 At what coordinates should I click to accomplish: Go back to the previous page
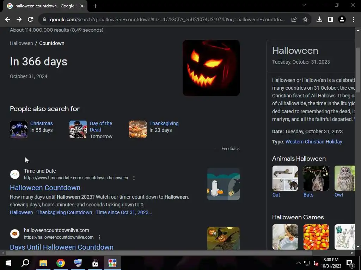point(8,20)
